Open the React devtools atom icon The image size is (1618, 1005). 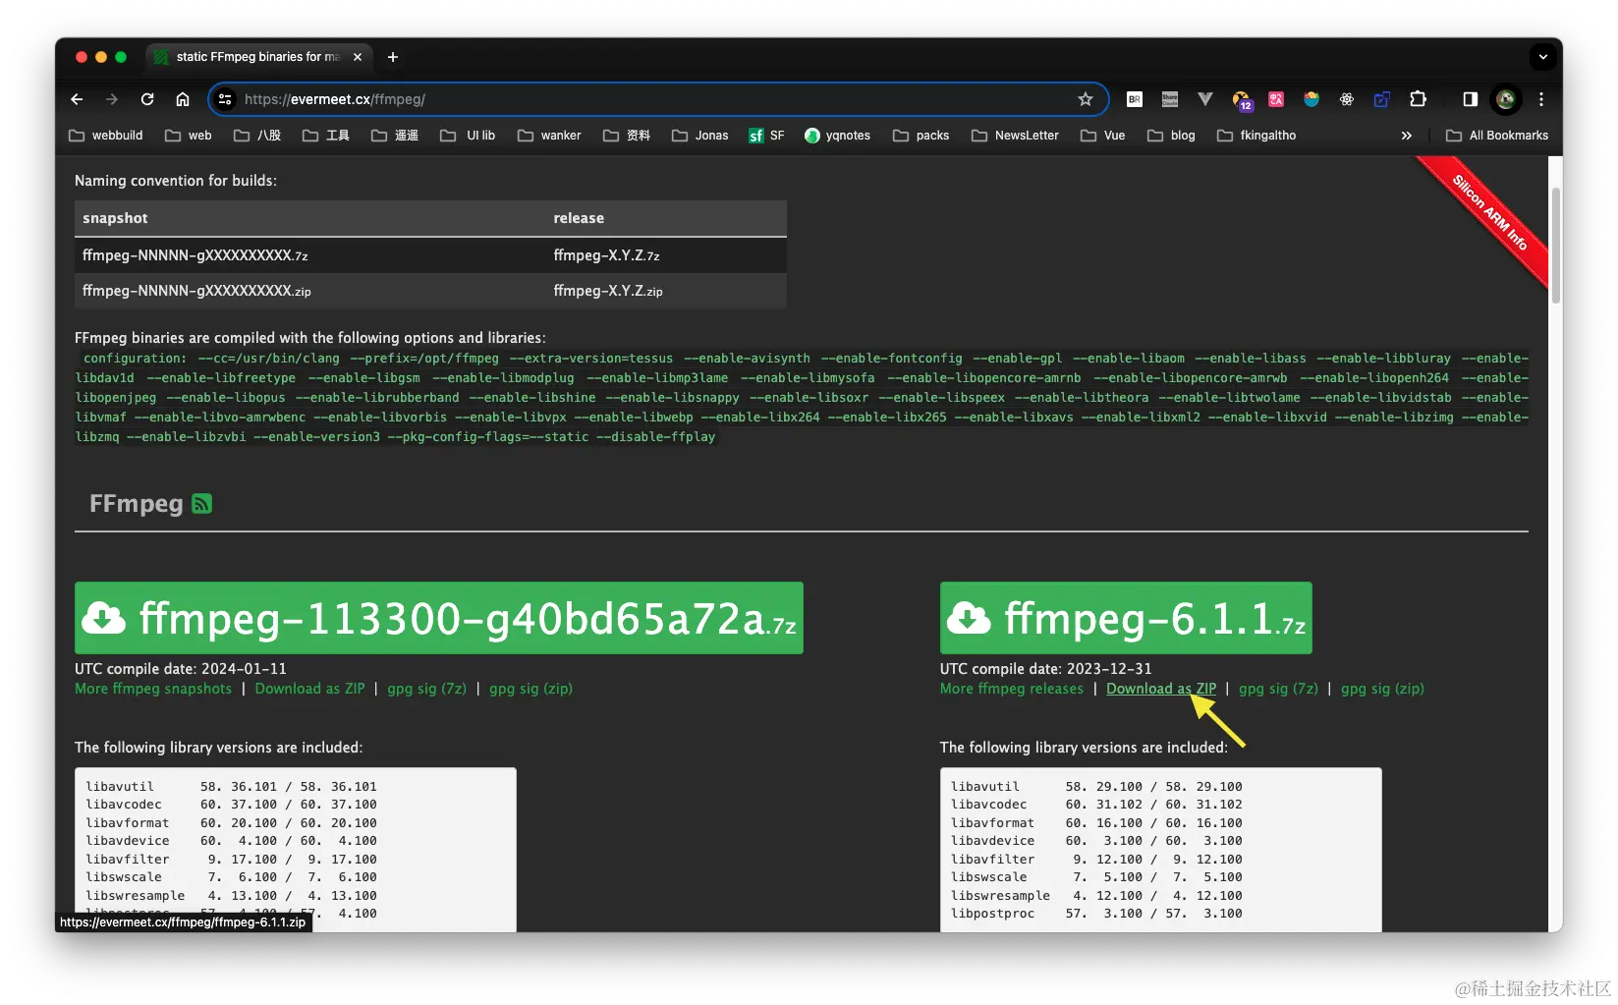1347,99
